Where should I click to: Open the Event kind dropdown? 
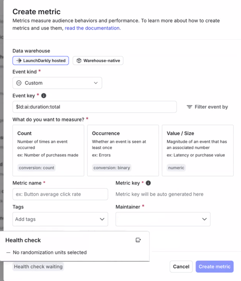pyautogui.click(x=57, y=83)
